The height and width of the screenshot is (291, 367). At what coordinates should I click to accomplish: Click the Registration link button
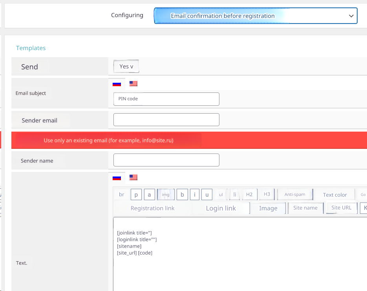(x=152, y=208)
